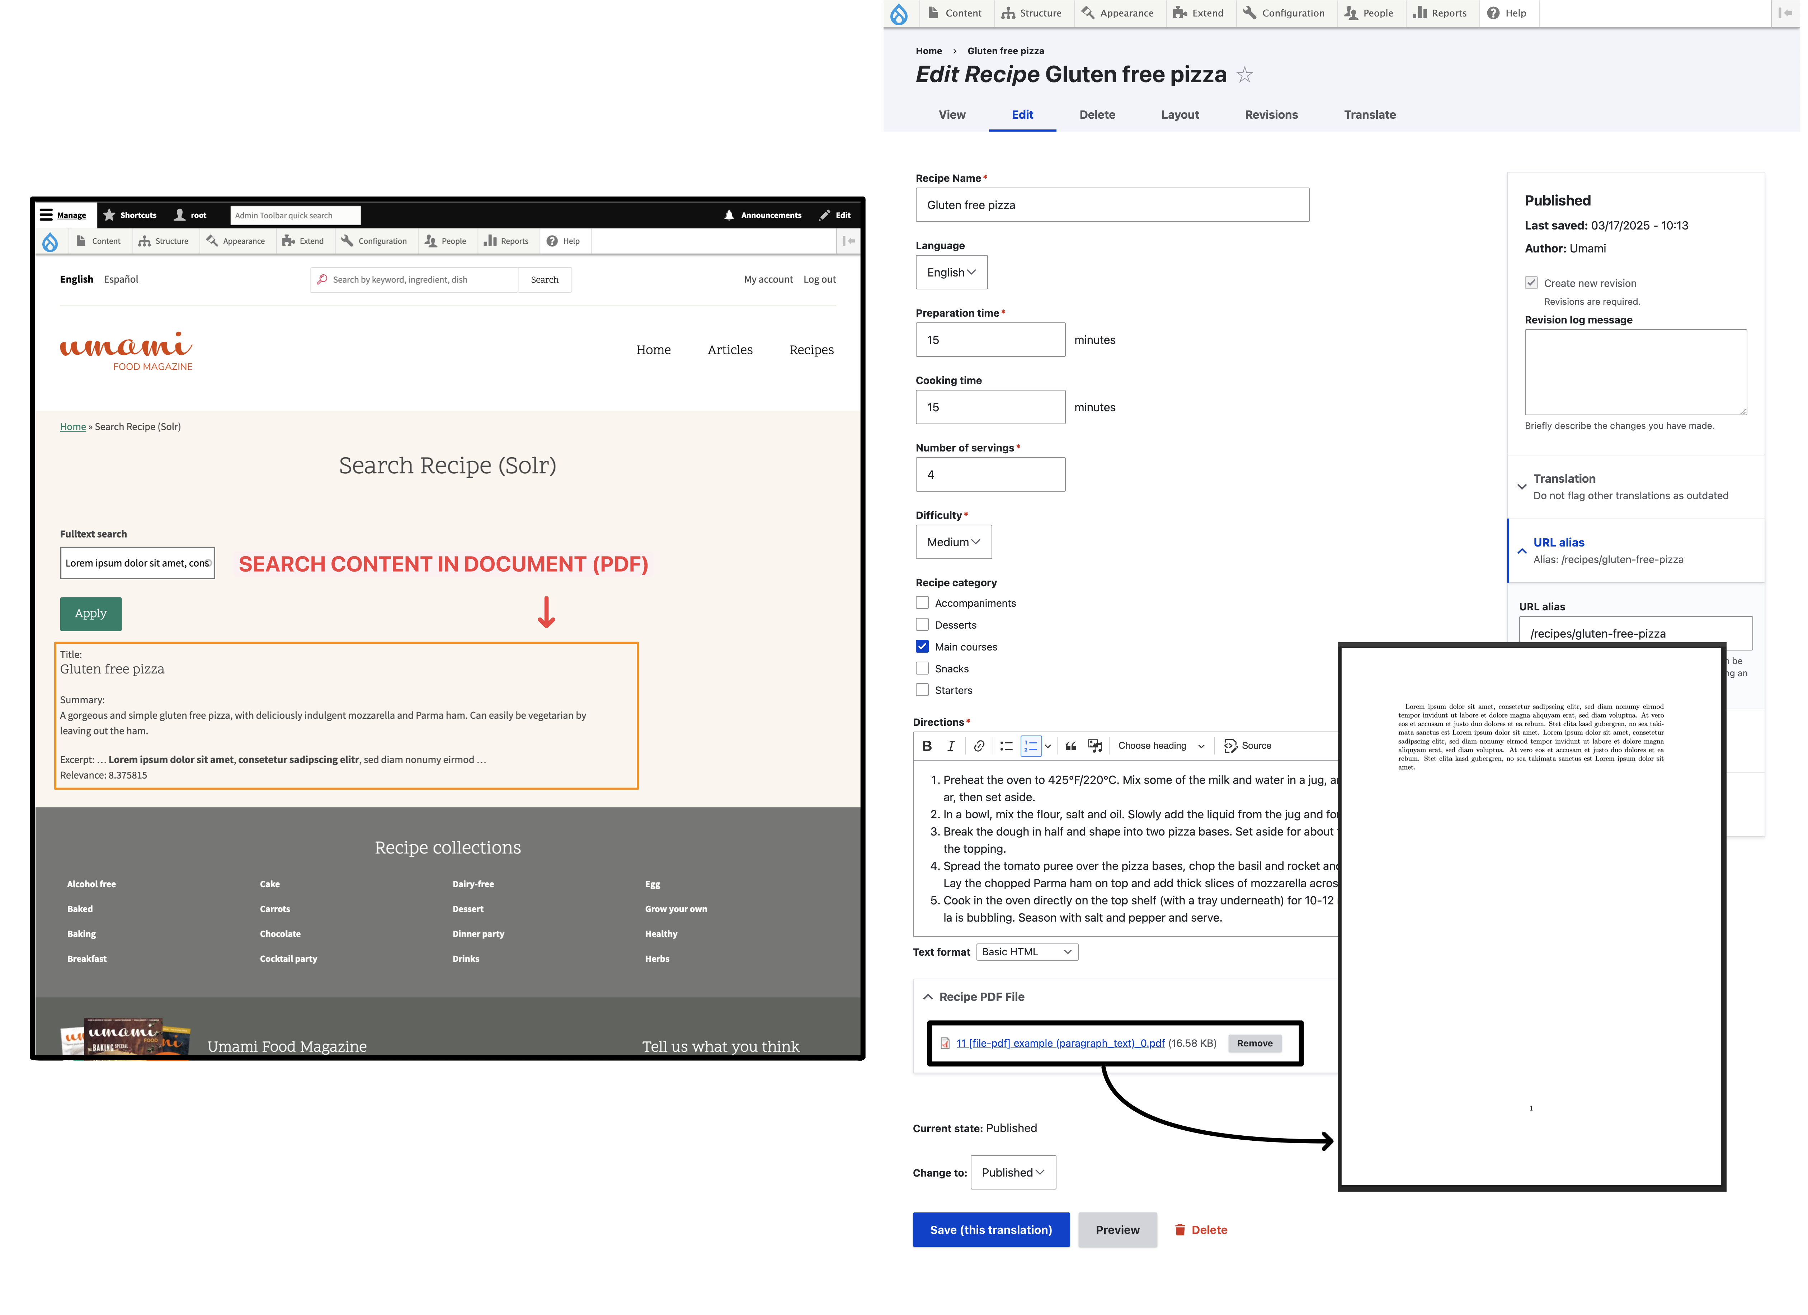This screenshot has width=1808, height=1315.
Task: Star the Gluten free pizza page
Action: [x=1244, y=75]
